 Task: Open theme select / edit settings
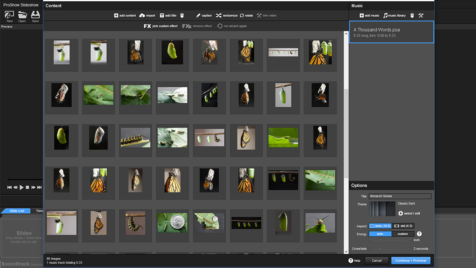pos(409,214)
